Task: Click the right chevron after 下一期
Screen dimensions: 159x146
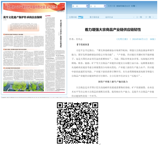Action: [x=153, y=17]
